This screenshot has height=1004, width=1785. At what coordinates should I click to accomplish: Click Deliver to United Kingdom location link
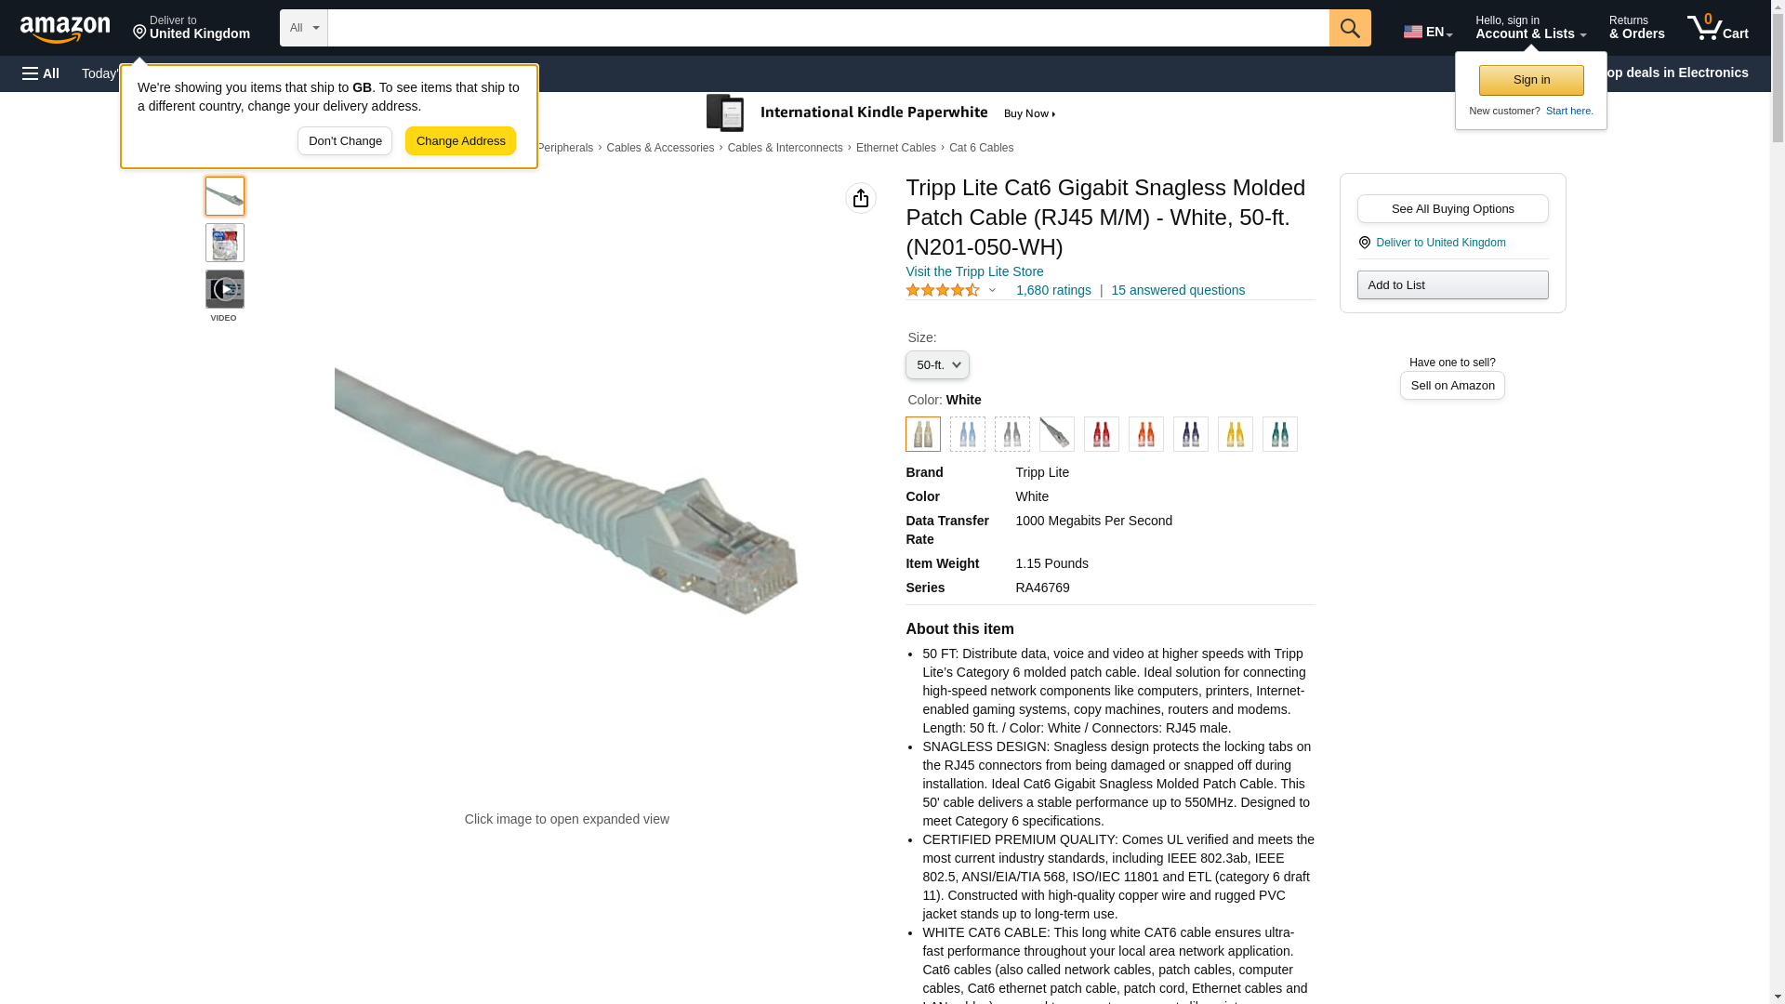click(x=1440, y=243)
